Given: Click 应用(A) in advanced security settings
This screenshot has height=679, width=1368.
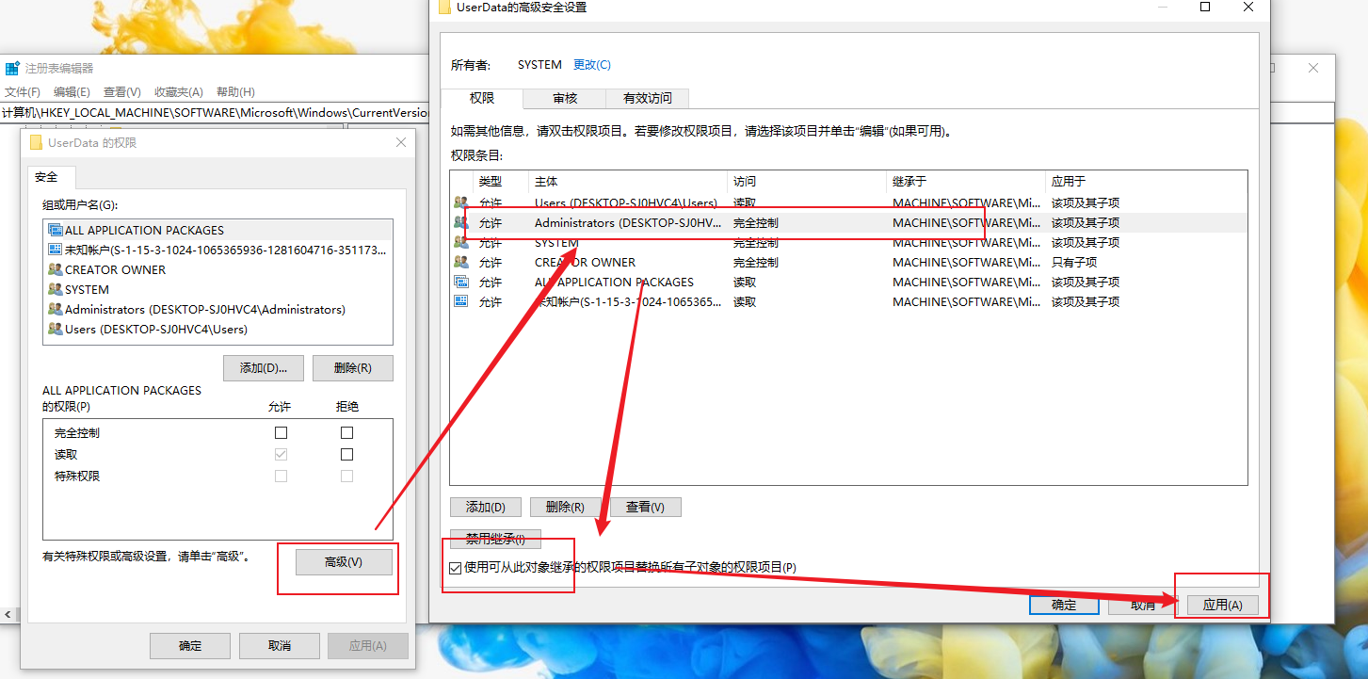Looking at the screenshot, I should click(x=1222, y=605).
